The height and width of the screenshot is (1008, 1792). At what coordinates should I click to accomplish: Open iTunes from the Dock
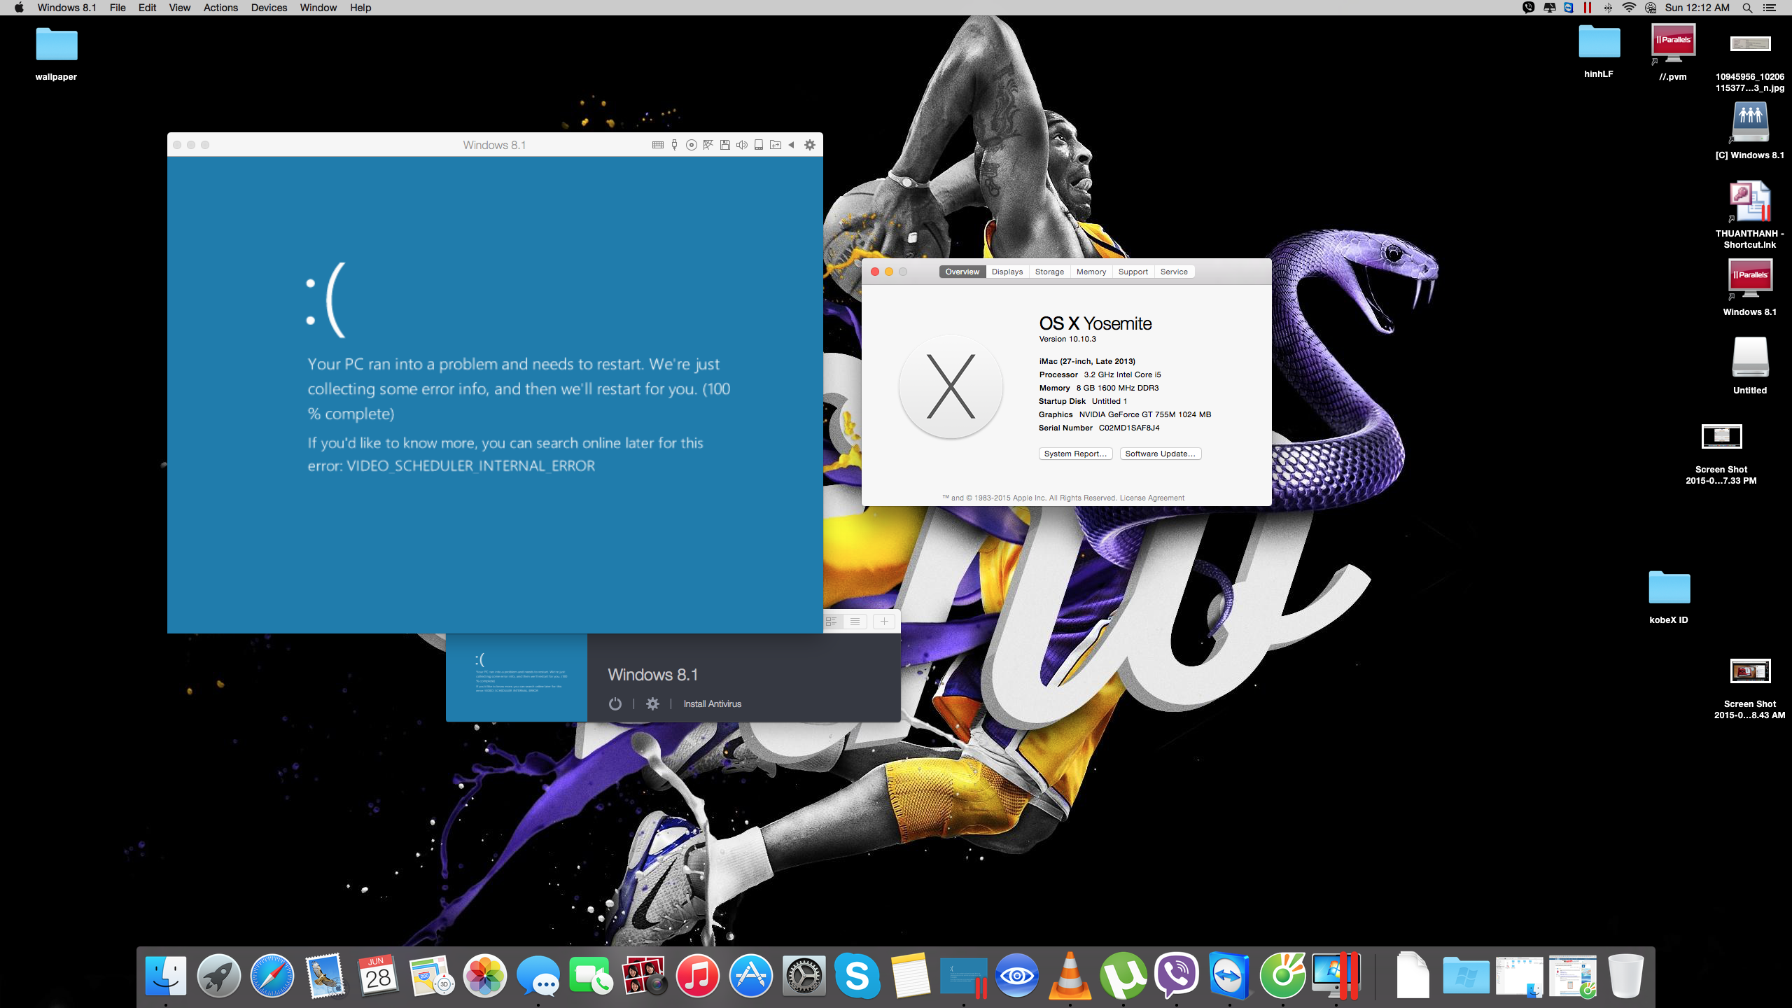(697, 975)
